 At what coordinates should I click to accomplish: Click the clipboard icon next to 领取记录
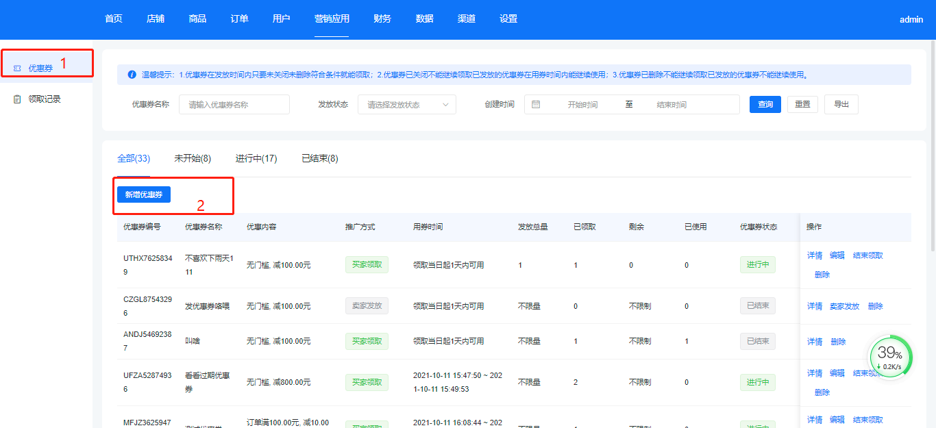(x=17, y=99)
